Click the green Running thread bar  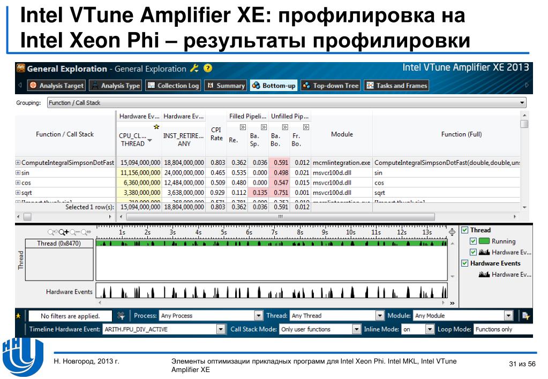pyautogui.click(x=272, y=243)
